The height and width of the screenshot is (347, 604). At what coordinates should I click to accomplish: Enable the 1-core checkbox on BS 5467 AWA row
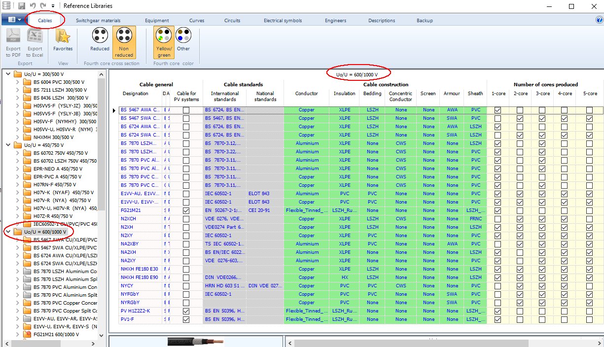[498, 109]
